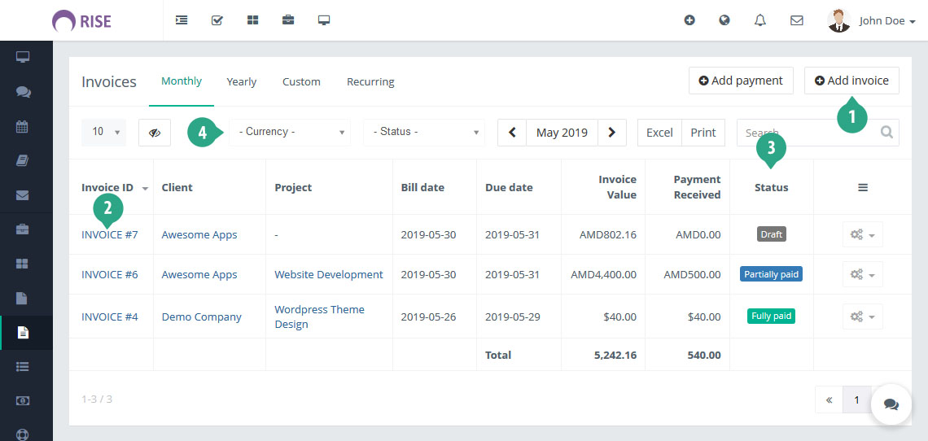Toggle the eye column visibility button
This screenshot has height=441, width=928.
coord(155,133)
